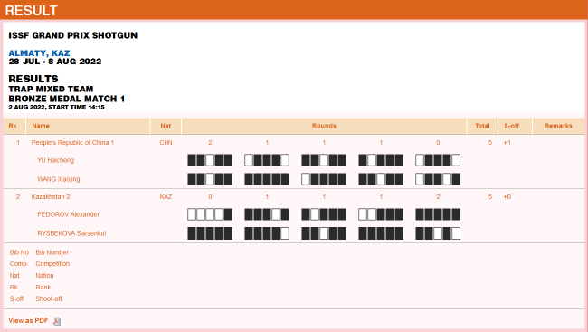Click athlete name YU Haicheng
Viewport: 588px width, 332px height.
tap(56, 160)
